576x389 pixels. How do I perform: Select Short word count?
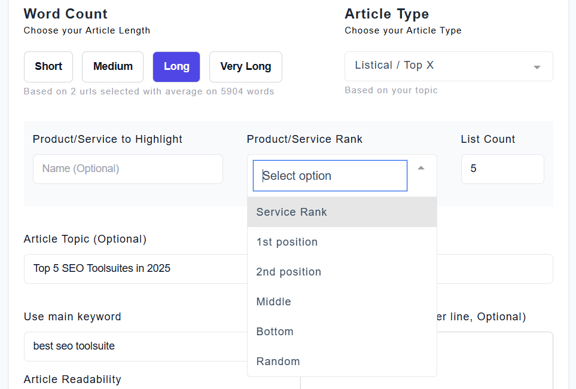click(x=48, y=66)
